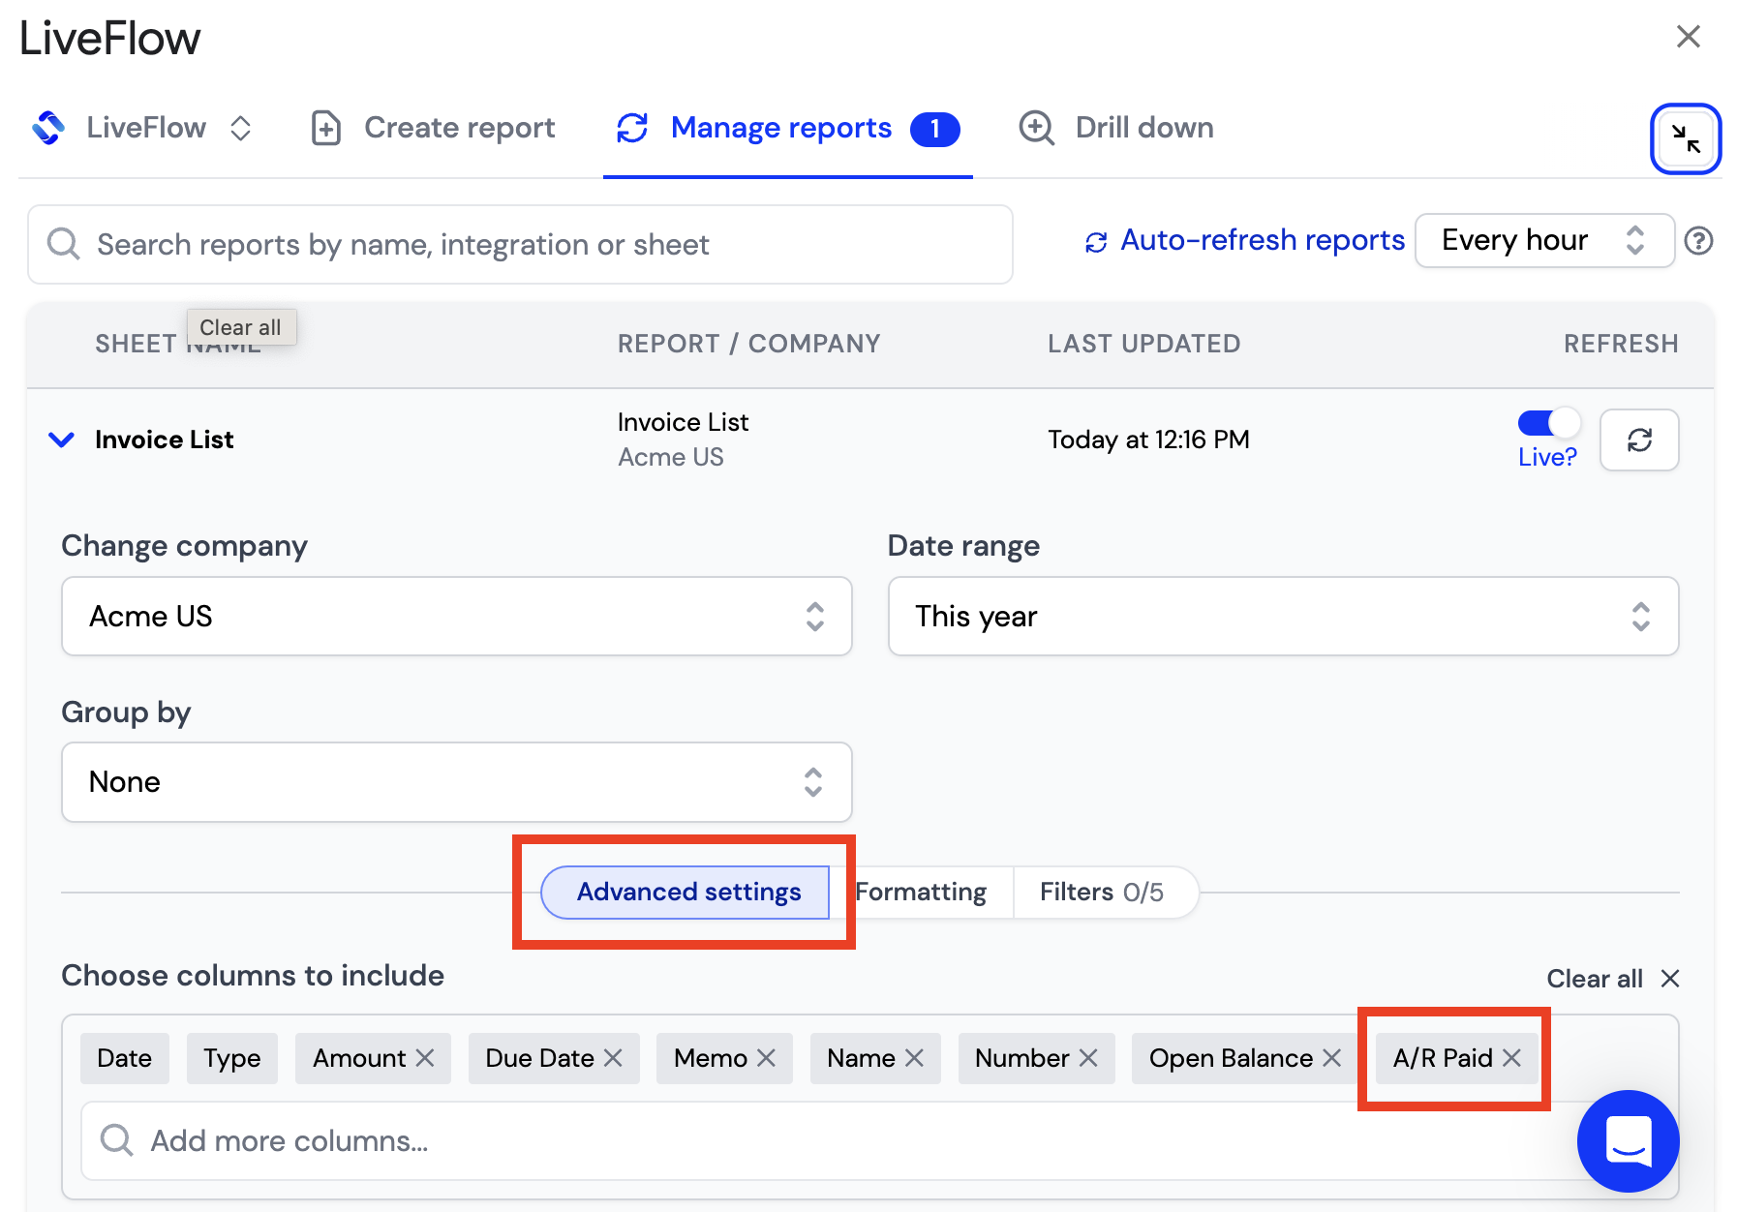Click the Today at 12:16 PM timestamp
The image size is (1737, 1212).
coord(1148,440)
